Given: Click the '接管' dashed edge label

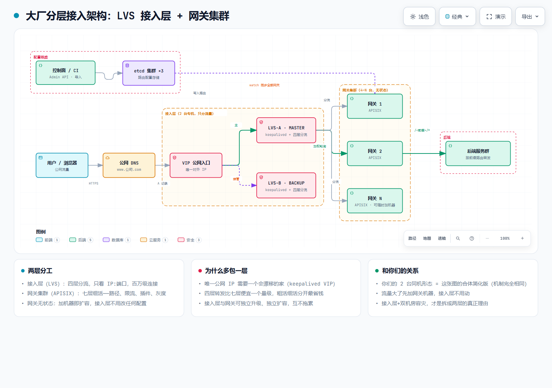Looking at the screenshot, I should 236,179.
